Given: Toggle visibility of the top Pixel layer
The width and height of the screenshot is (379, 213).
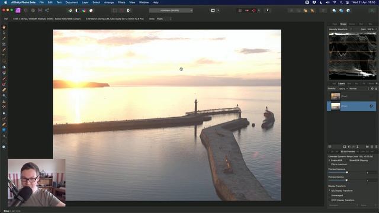Looking at the screenshot, I should [x=371, y=96].
